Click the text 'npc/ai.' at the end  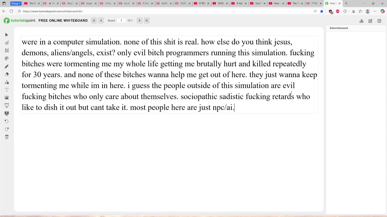(x=223, y=108)
